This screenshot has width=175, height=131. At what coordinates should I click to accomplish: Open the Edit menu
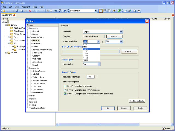pyautogui.click(x=10, y=7)
